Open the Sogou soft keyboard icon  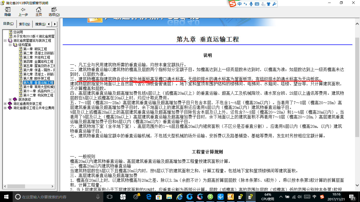257,4
